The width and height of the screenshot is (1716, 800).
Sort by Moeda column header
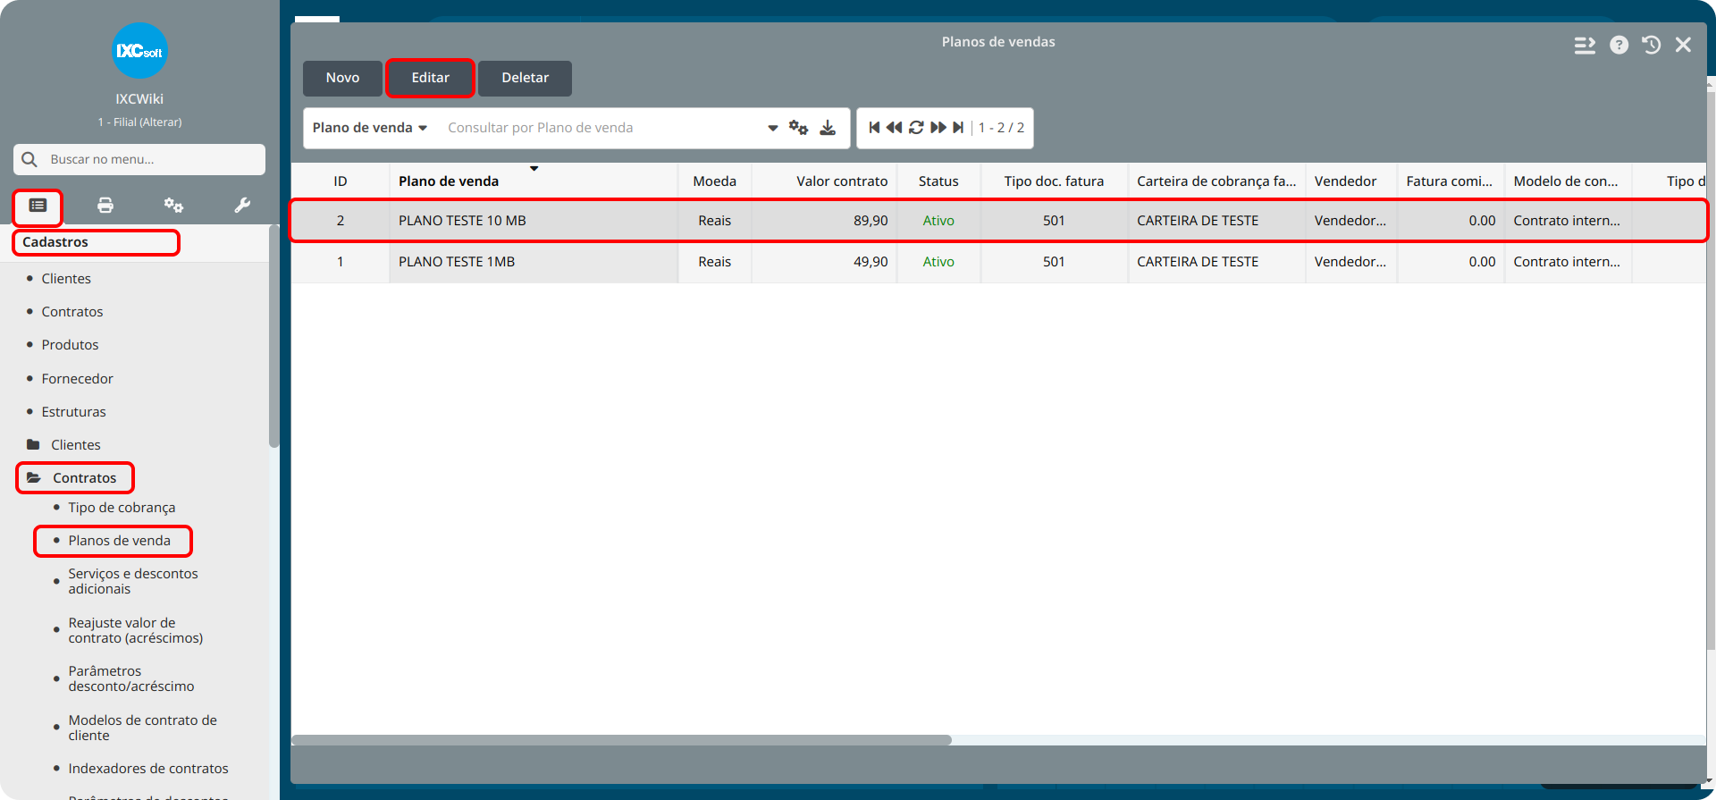[714, 181]
